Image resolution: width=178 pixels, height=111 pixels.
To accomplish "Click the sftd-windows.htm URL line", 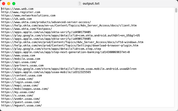I will [72, 42].
